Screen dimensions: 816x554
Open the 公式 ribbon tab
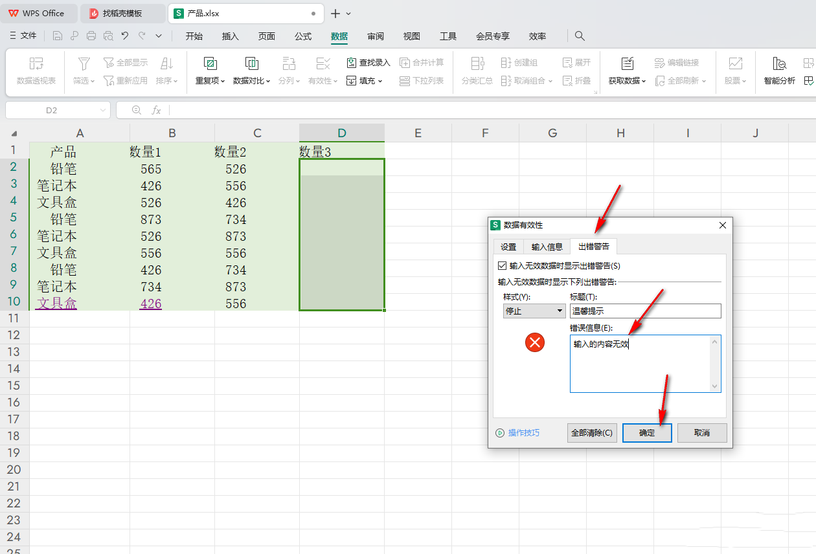point(303,36)
